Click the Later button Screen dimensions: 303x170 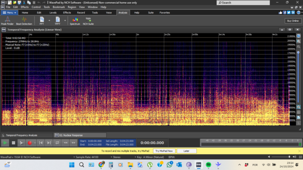coord(187,151)
